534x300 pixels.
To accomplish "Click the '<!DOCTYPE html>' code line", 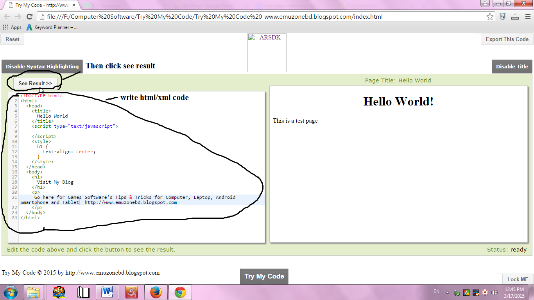I will point(41,96).
